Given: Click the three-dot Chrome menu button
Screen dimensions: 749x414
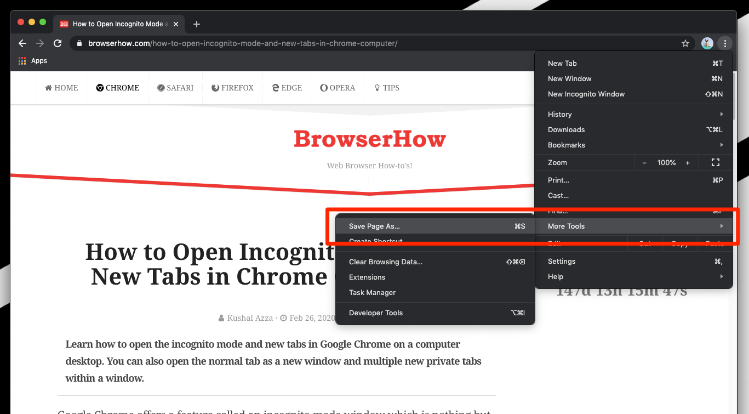Looking at the screenshot, I should click(725, 43).
